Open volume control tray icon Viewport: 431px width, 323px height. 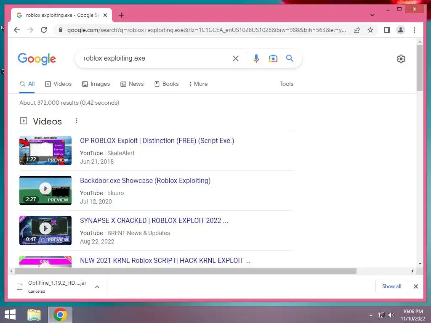(391, 315)
